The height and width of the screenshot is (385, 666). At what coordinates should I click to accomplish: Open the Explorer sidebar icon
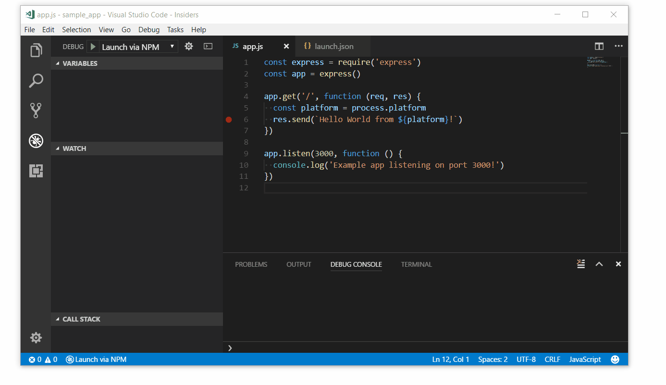(36, 50)
